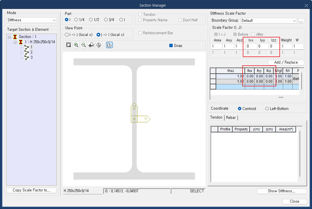Click the G : 0.14513, -0.04937 status text
This screenshot has height=209, width=312.
[x=122, y=191]
